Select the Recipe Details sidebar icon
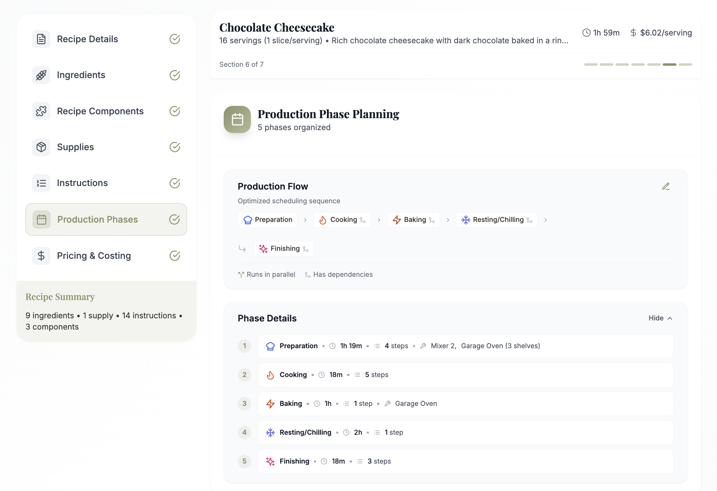717x491 pixels. tap(41, 39)
